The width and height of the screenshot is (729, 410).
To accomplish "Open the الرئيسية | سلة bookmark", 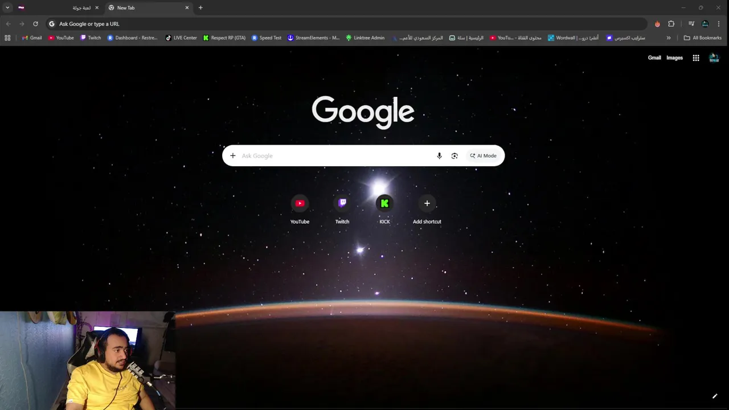I will click(466, 38).
